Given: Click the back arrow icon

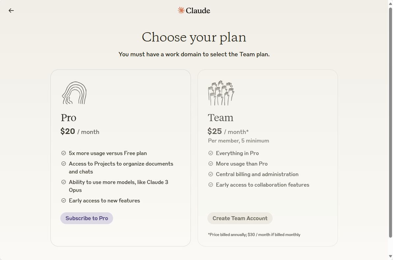Looking at the screenshot, I should click(11, 11).
